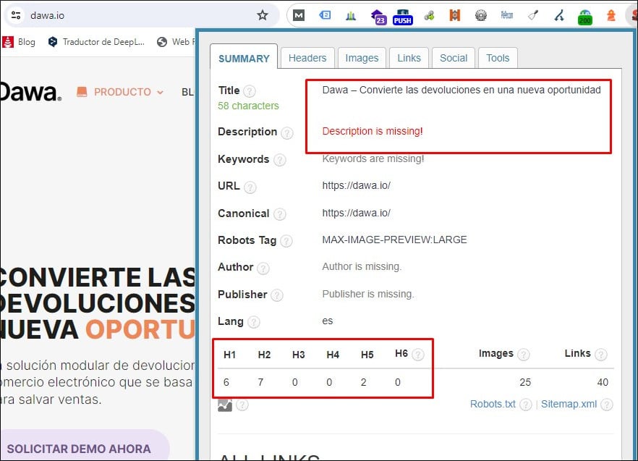
Task: Open the Traductor de DeepL bookmark
Action: pos(96,41)
